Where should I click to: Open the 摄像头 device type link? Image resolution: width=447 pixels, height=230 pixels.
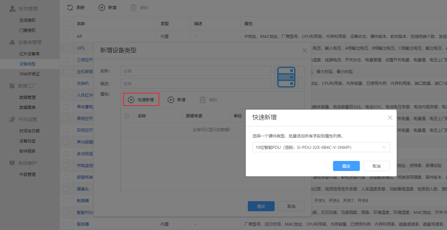pos(83,189)
